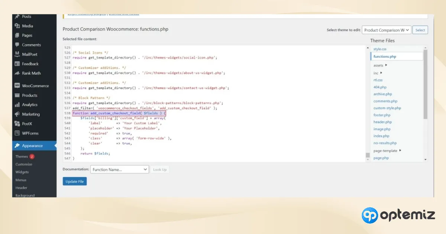
Task: Click the 'clear' => true line
Action: coord(110,143)
